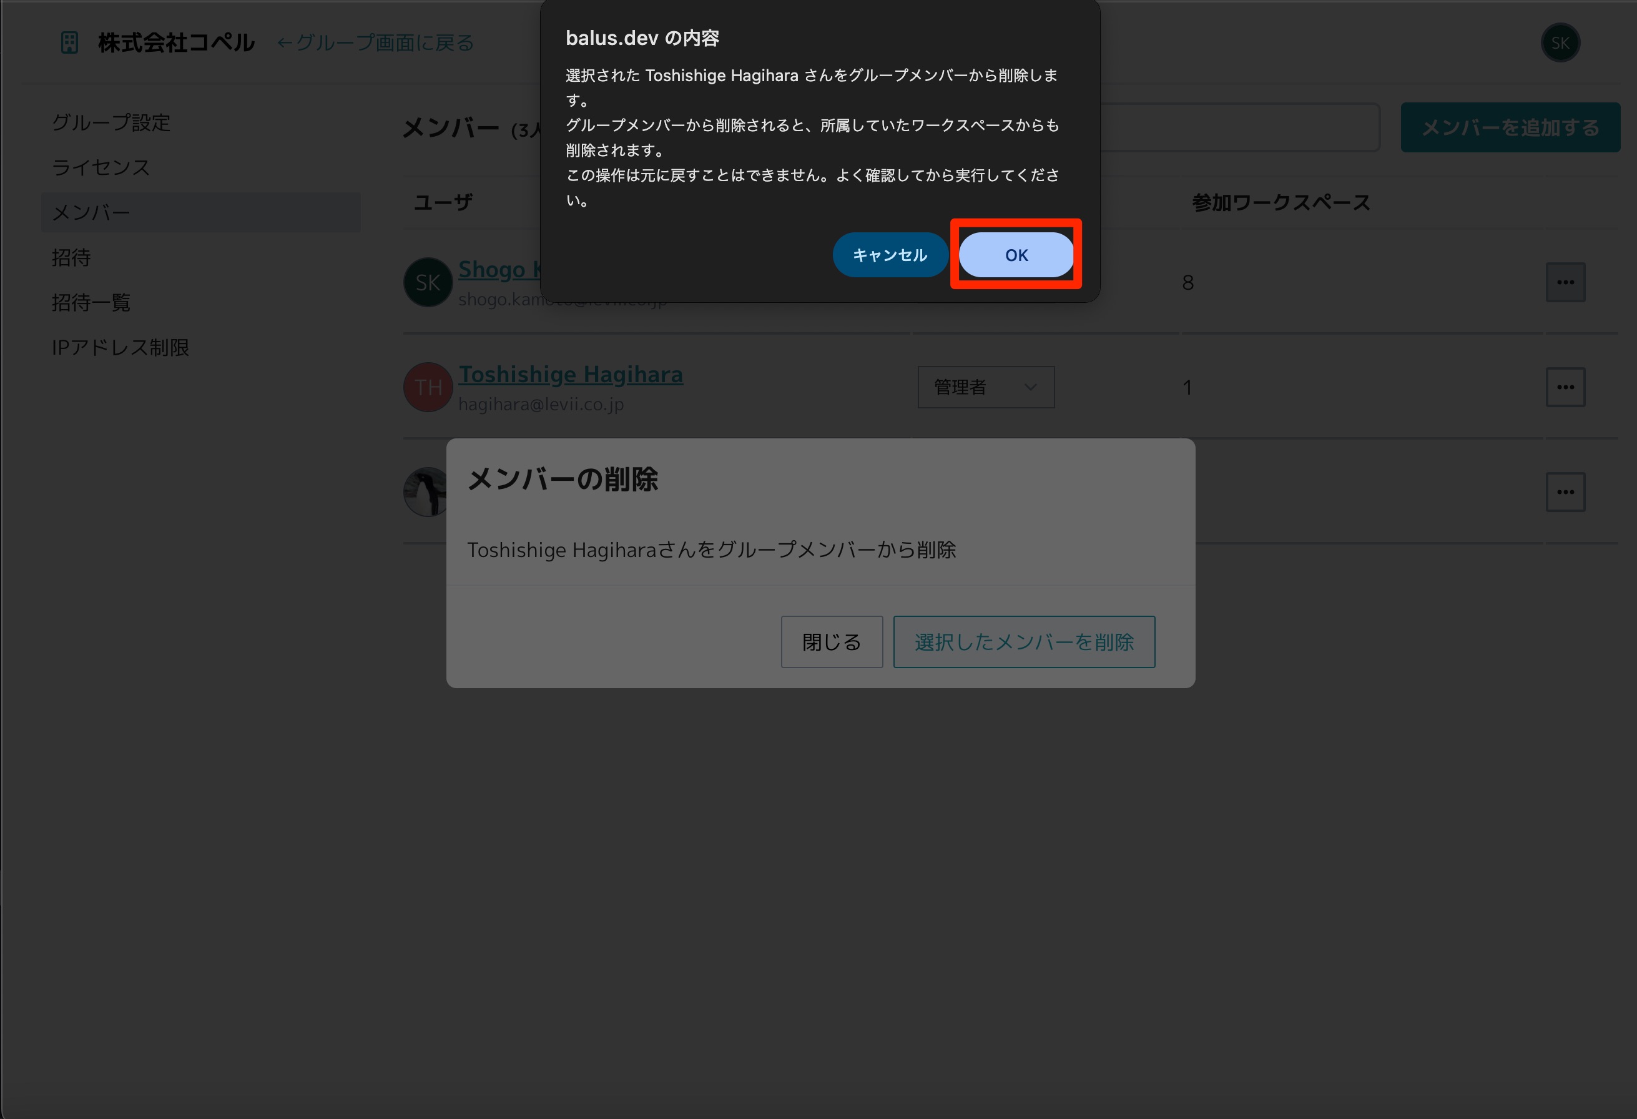Open Shogo member profile link
Screen dimensions: 1637x1119
tap(499, 269)
